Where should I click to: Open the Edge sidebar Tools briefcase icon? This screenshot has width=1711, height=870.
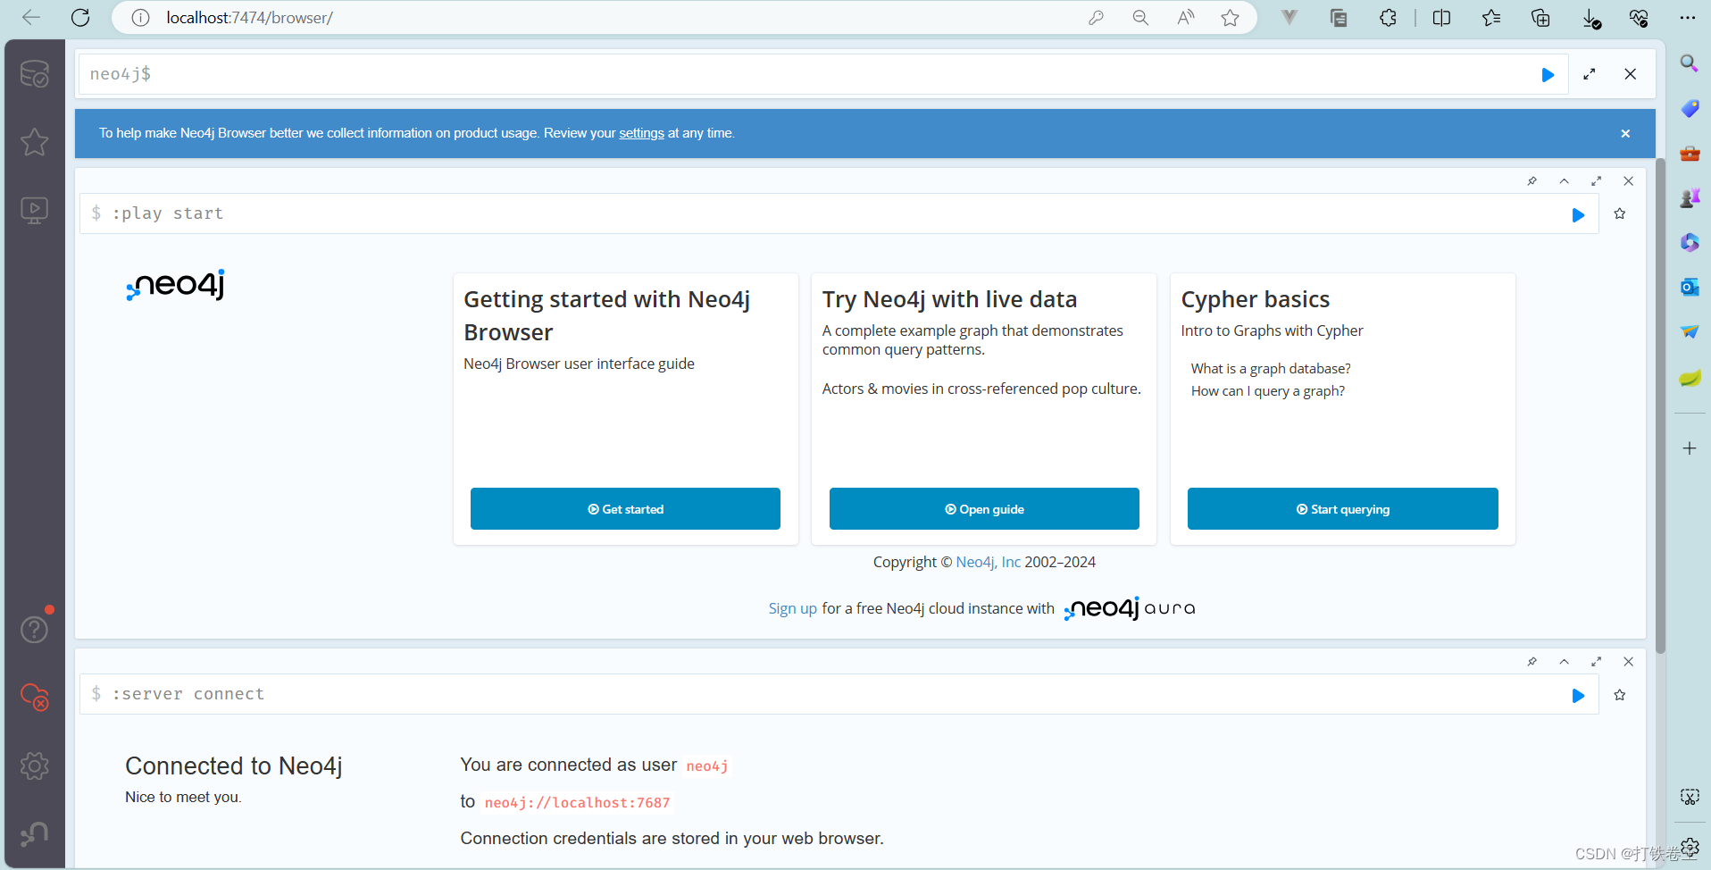click(1690, 154)
